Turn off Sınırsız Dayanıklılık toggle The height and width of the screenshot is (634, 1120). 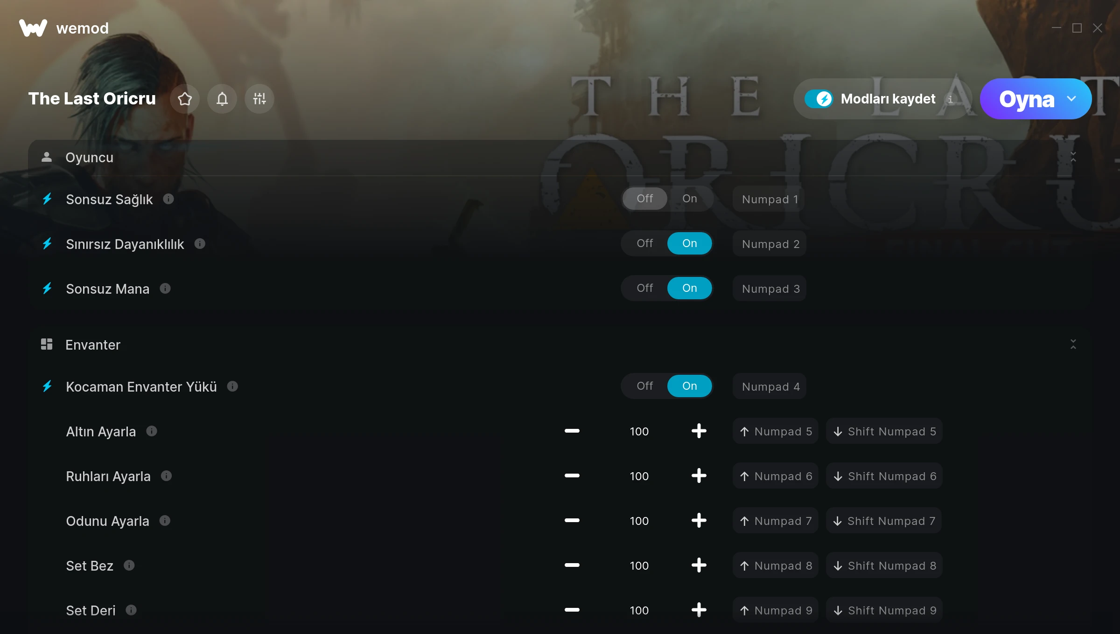(x=644, y=243)
